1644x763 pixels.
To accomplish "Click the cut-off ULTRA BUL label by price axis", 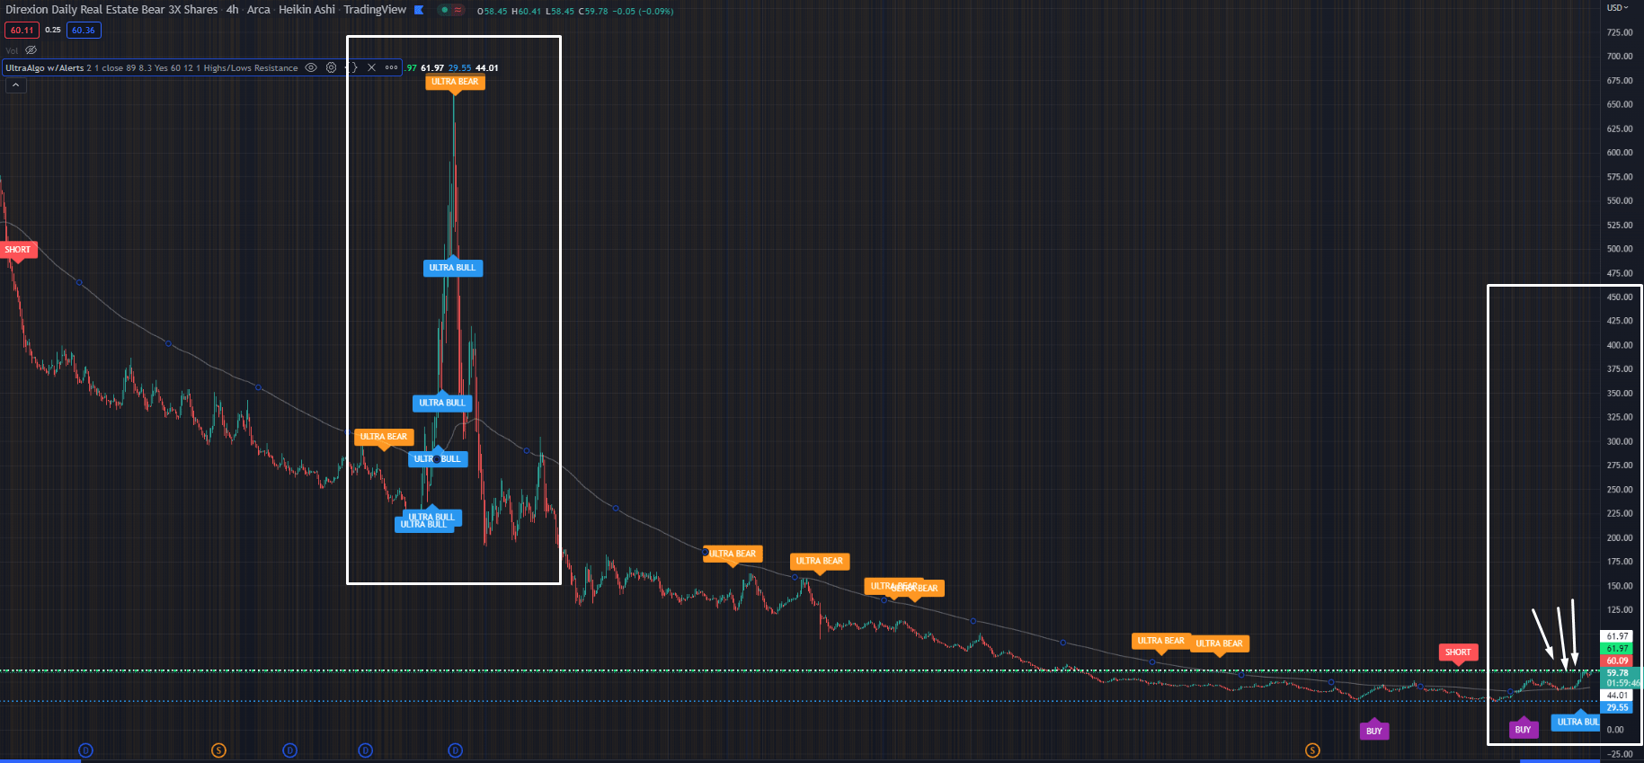I will click(1577, 722).
